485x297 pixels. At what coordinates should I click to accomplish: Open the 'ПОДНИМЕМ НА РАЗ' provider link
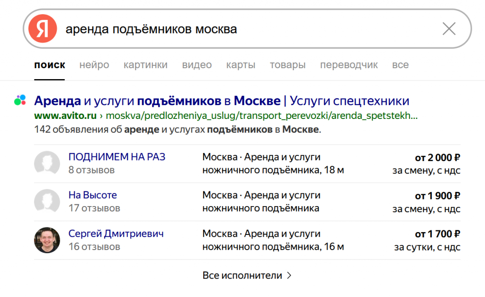click(117, 156)
